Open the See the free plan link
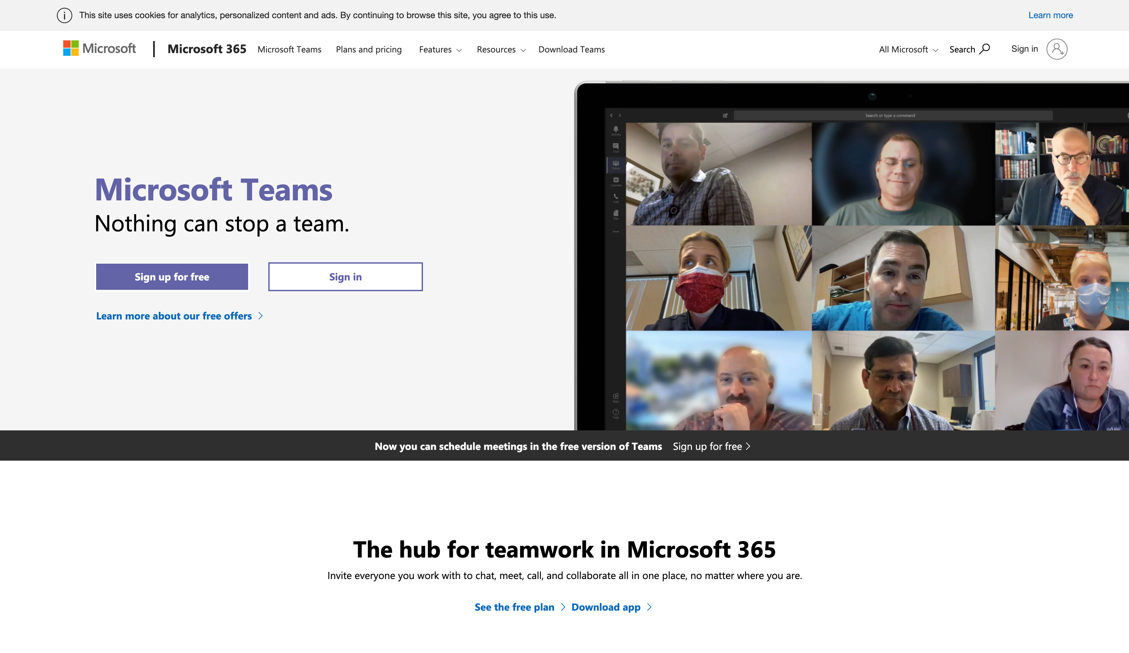1129x653 pixels. (x=514, y=607)
